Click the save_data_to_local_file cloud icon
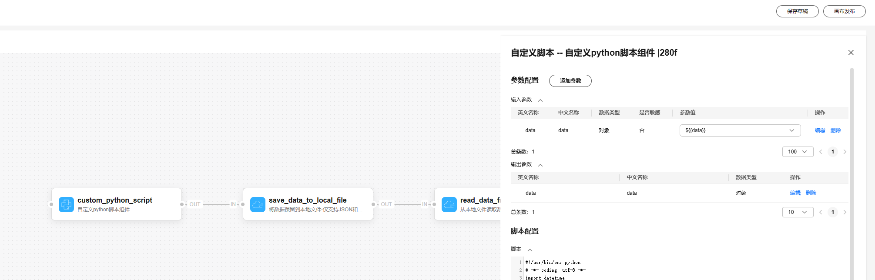 [x=258, y=204]
